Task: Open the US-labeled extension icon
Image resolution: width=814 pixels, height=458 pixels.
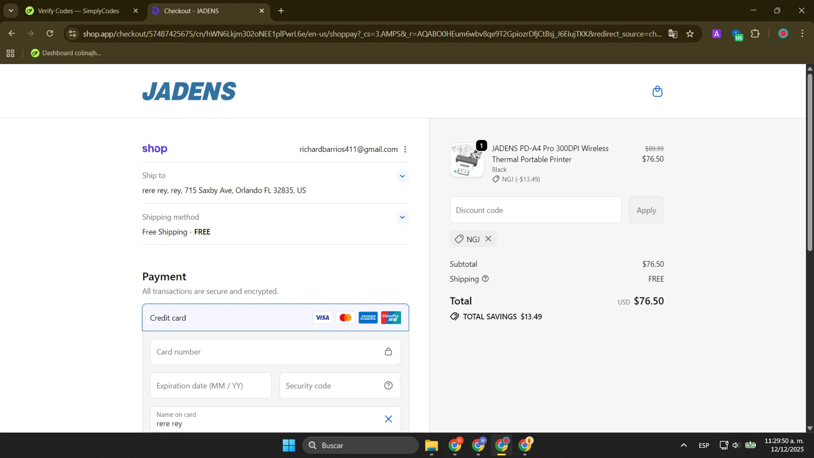Action: pos(737,35)
